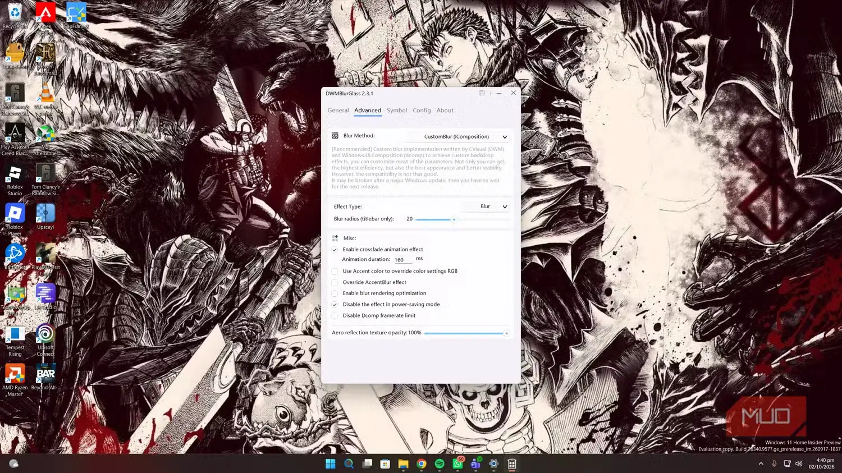This screenshot has width=842, height=473.
Task: Check Disable Dcomp framerate limit
Action: tap(335, 316)
